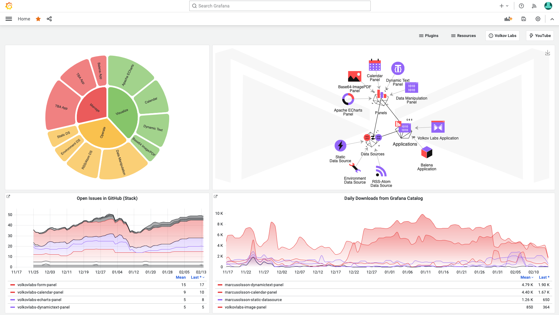The image size is (559, 315).
Task: Sort Daily Downloads legend by Last
Action: tap(544, 277)
